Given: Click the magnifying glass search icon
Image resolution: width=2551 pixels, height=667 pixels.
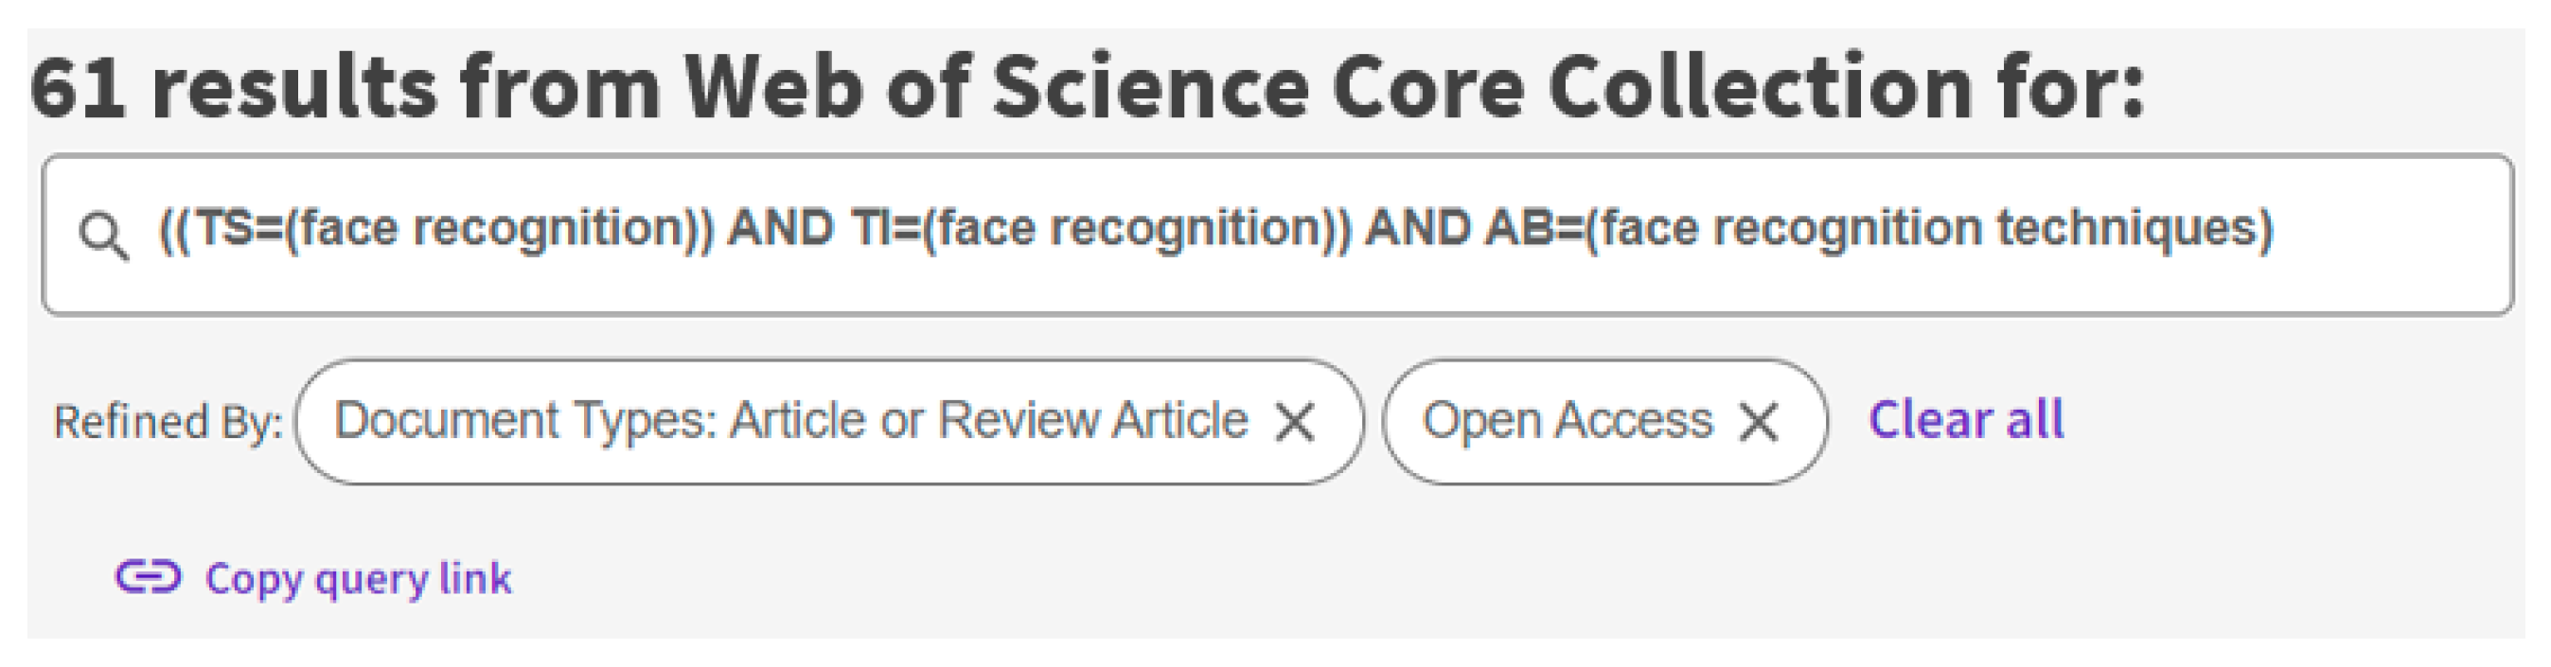Looking at the screenshot, I should click(x=103, y=237).
